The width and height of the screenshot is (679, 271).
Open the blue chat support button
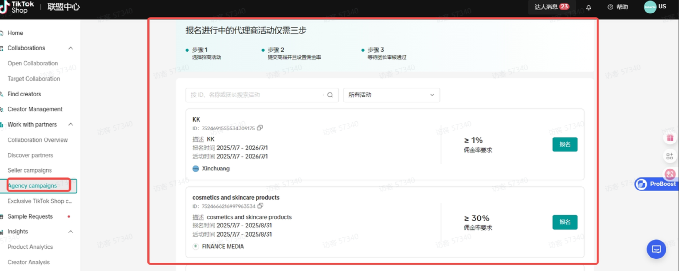pyautogui.click(x=656, y=249)
